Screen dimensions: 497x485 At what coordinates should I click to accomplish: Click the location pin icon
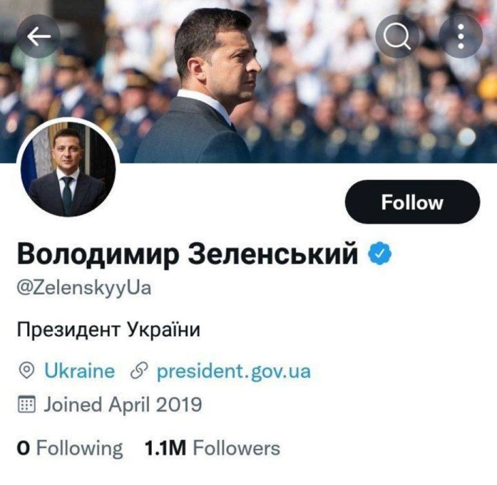(27, 371)
